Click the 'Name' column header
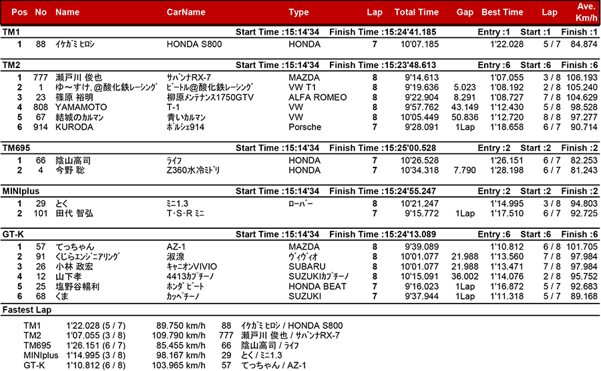The width and height of the screenshot is (601, 371). tap(67, 12)
